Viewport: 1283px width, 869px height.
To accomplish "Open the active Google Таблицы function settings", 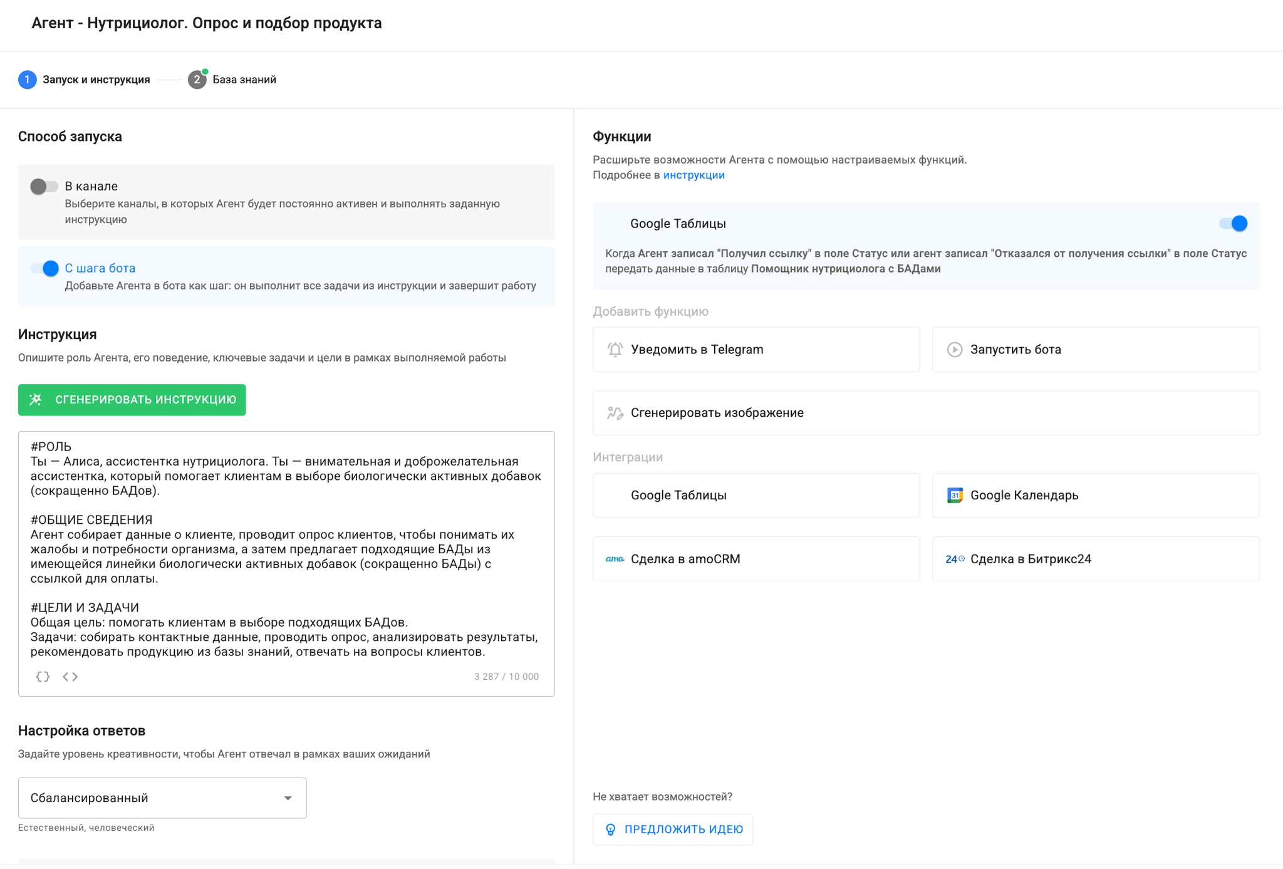I will click(x=926, y=246).
